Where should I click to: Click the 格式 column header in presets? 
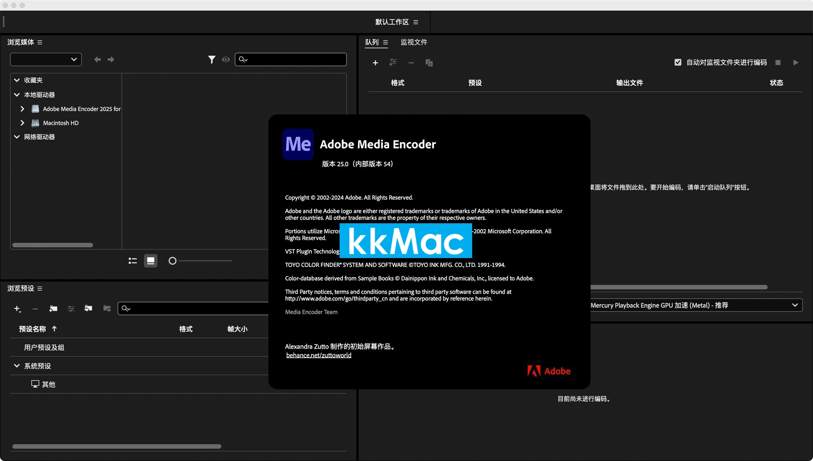186,329
